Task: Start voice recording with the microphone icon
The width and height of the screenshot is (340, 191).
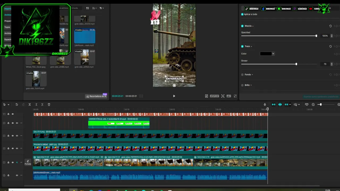Action: click(x=265, y=105)
